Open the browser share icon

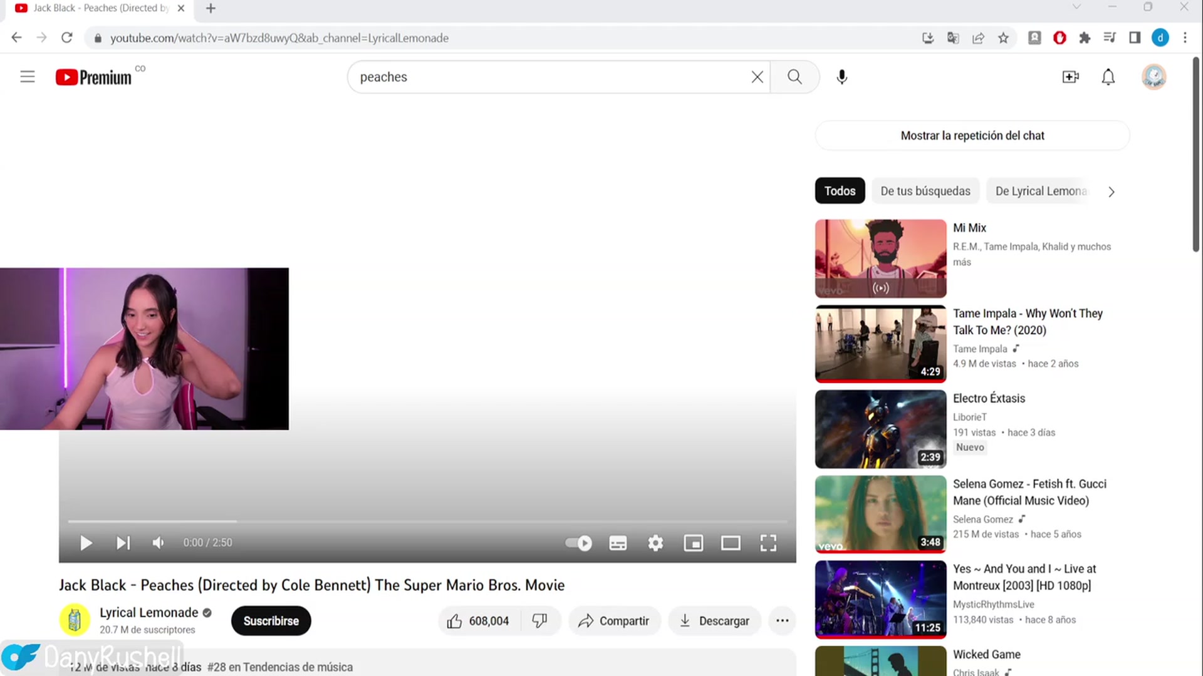click(978, 38)
